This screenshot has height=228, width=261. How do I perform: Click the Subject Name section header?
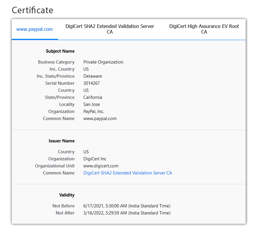(x=60, y=51)
